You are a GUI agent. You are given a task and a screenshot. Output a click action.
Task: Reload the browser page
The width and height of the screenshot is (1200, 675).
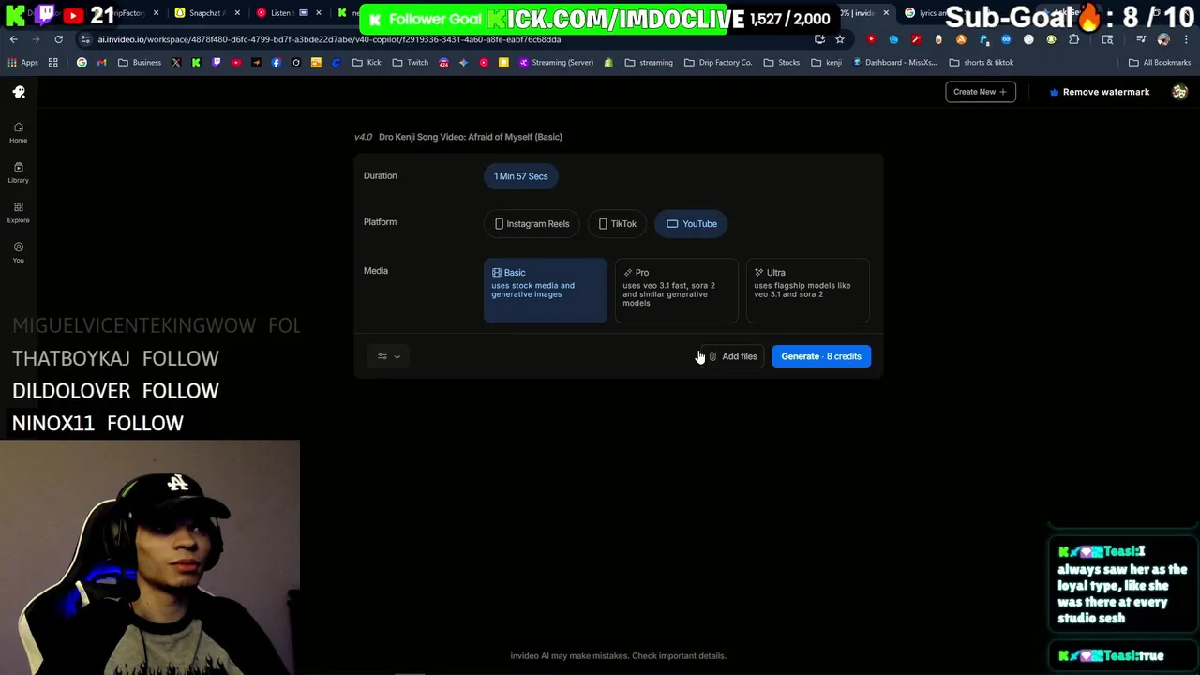58,39
